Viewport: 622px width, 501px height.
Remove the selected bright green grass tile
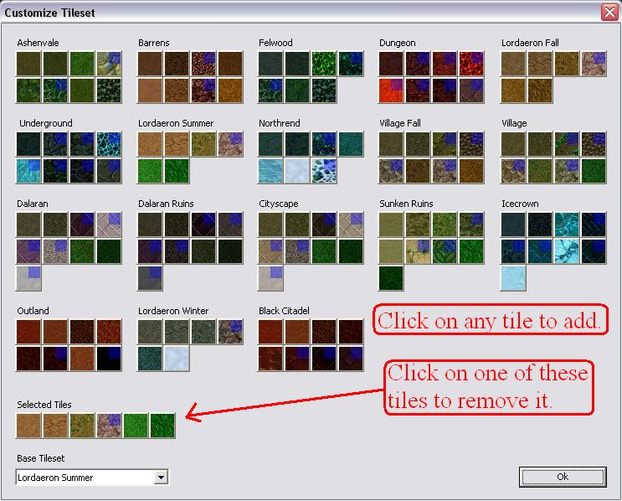(136, 426)
